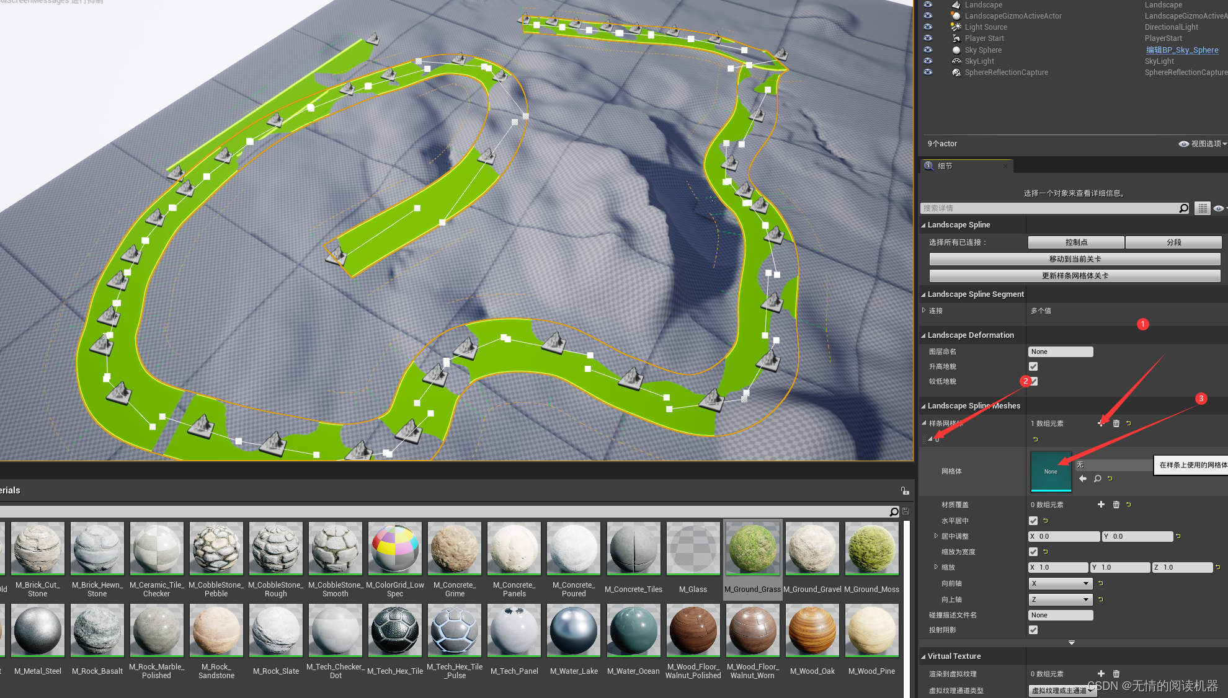Viewport: 1228px width, 698px height.
Task: Collapse the Landscape Deformation section
Action: coord(923,335)
